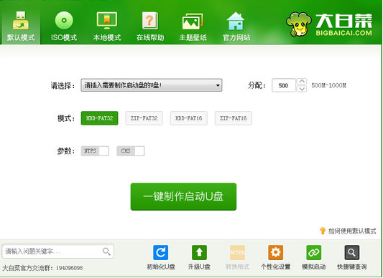Screen dimensions: 383x278
Task: Open 快捷键查询 magnifier icon
Action: tap(351, 252)
